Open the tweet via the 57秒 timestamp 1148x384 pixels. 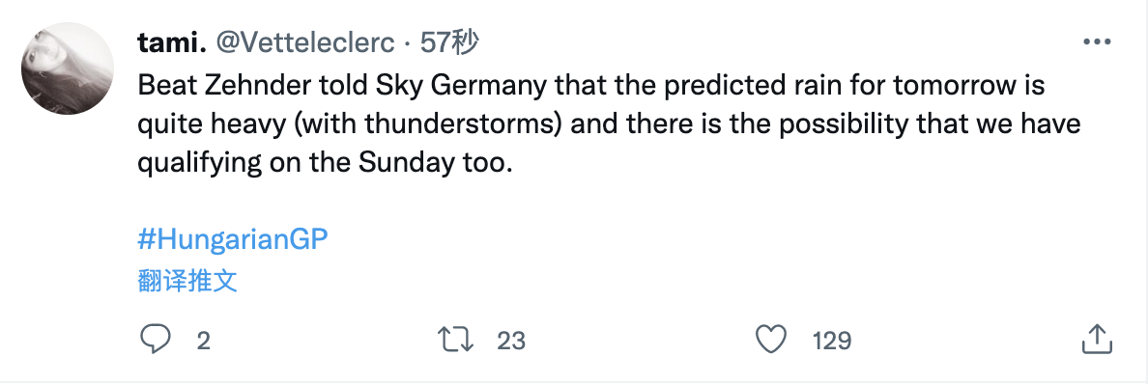[x=449, y=43]
